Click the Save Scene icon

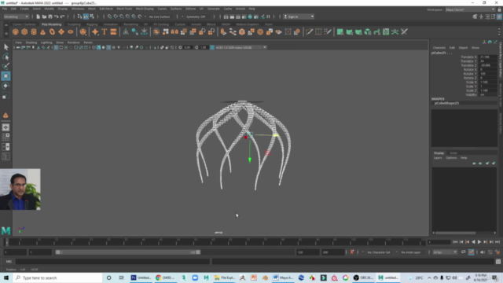click(50, 17)
